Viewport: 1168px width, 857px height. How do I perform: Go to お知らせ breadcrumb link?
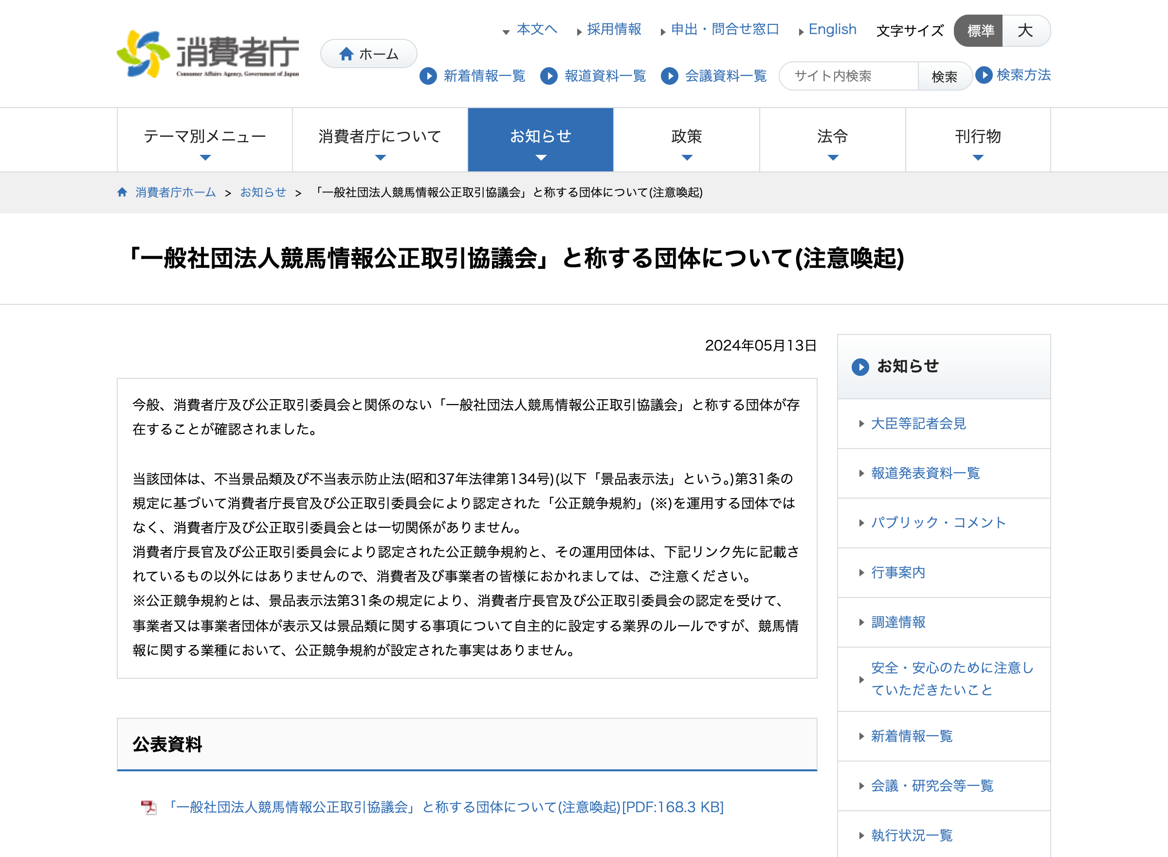pyautogui.click(x=263, y=192)
